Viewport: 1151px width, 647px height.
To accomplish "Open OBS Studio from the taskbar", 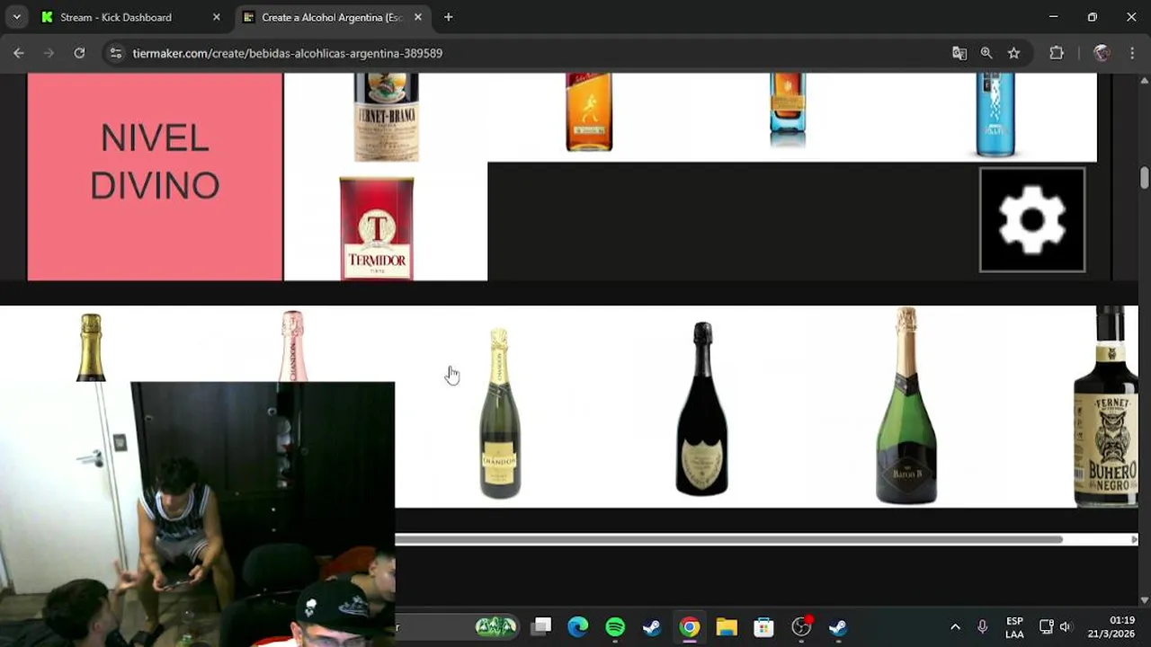I will coord(801,626).
